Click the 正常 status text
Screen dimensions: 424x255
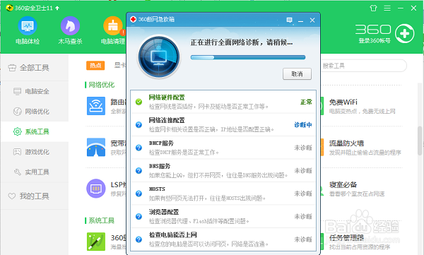click(306, 102)
